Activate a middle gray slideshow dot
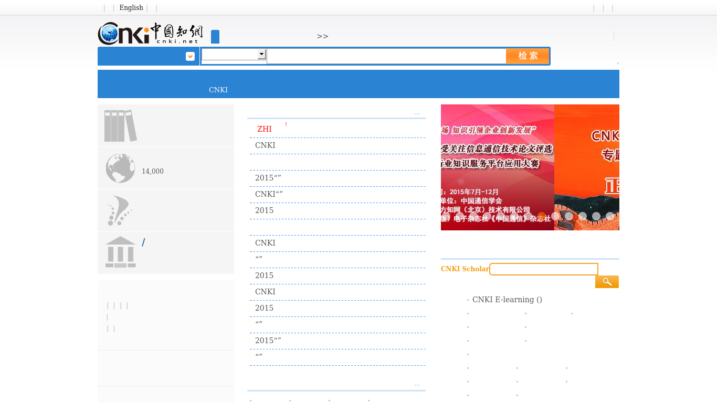Image resolution: width=717 pixels, height=403 pixels. (582, 216)
